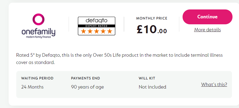Click the Rated 5* by Defaqto description text
The height and width of the screenshot is (108, 239).
tap(119, 59)
